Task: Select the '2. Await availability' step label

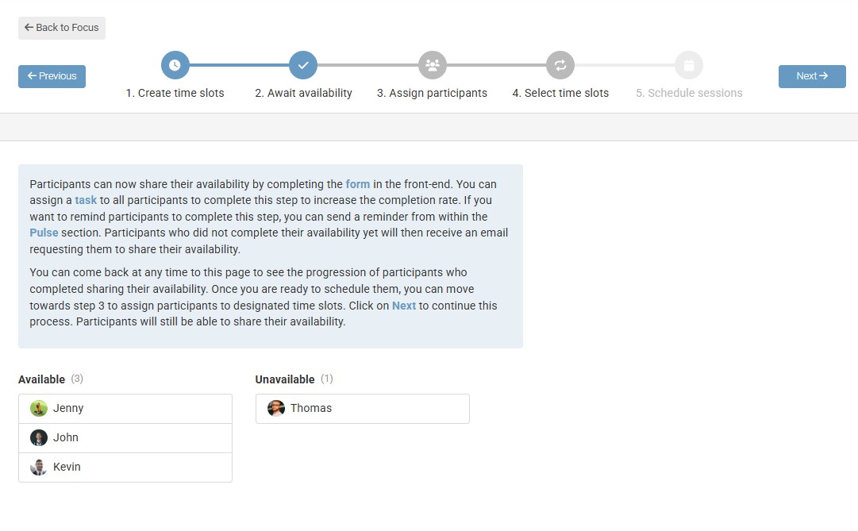Action: 303,94
